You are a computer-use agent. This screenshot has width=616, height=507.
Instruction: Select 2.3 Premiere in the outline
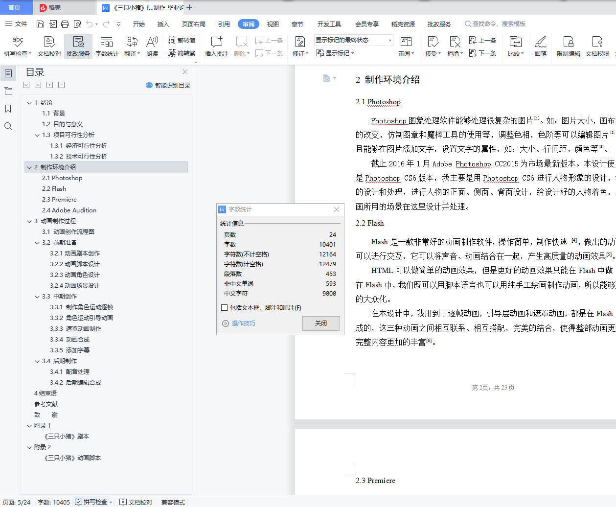point(59,200)
